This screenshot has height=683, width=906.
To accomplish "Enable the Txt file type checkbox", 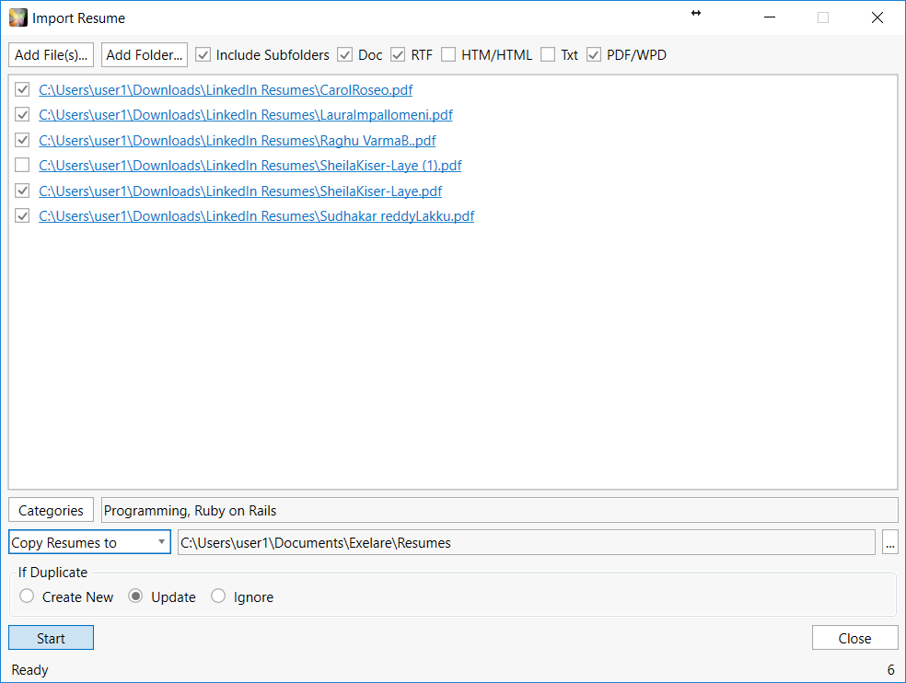I will point(548,55).
